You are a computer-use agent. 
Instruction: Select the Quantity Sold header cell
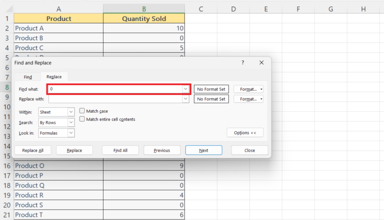144,18
